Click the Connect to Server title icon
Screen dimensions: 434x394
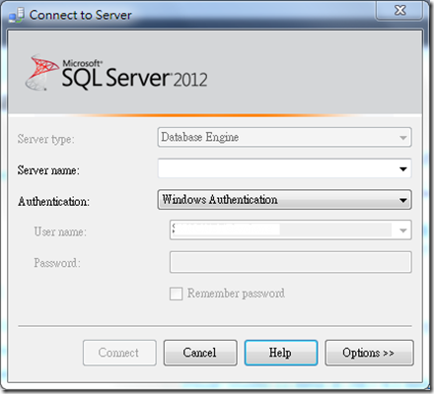(16, 15)
